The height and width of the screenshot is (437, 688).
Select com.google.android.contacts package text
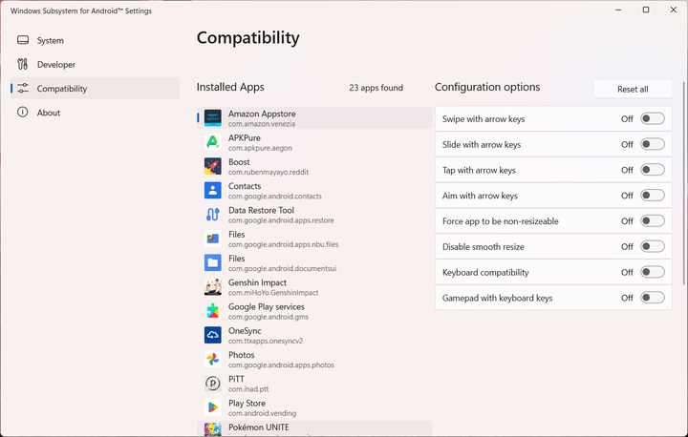click(x=274, y=197)
